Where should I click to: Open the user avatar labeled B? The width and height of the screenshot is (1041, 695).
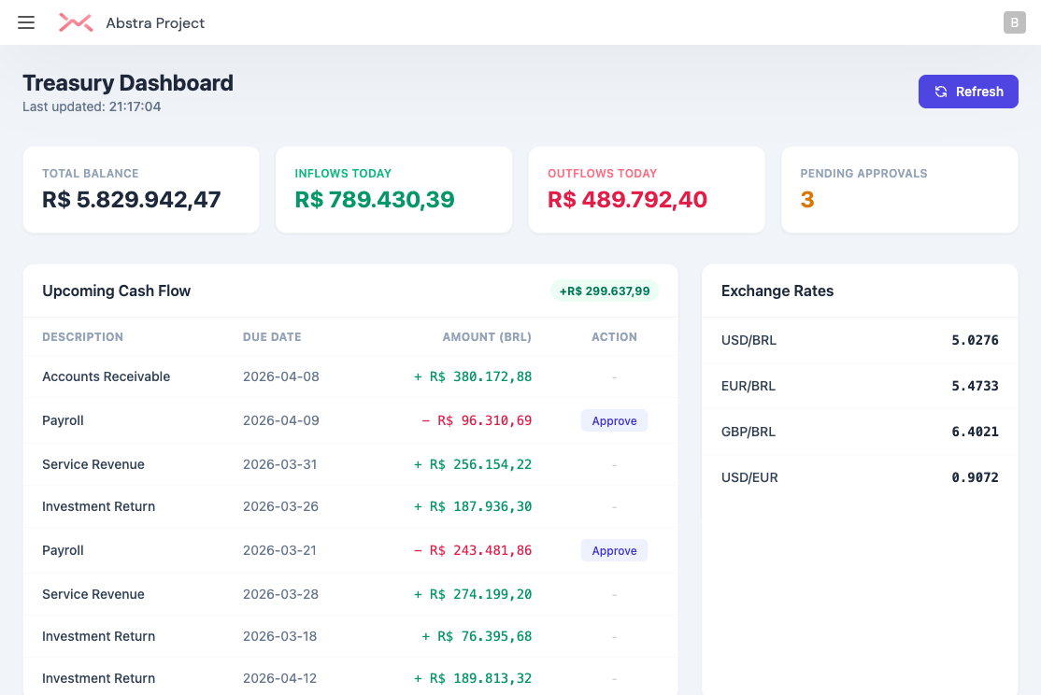pyautogui.click(x=1014, y=22)
